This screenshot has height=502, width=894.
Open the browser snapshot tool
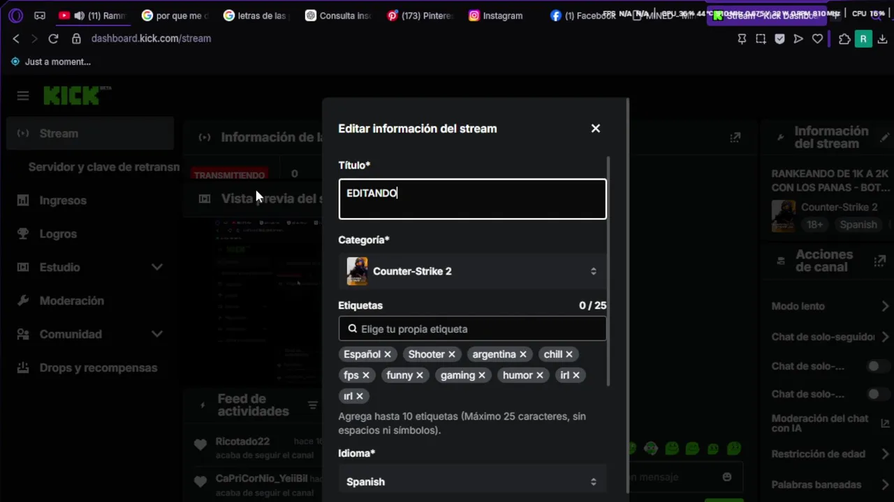(x=761, y=39)
